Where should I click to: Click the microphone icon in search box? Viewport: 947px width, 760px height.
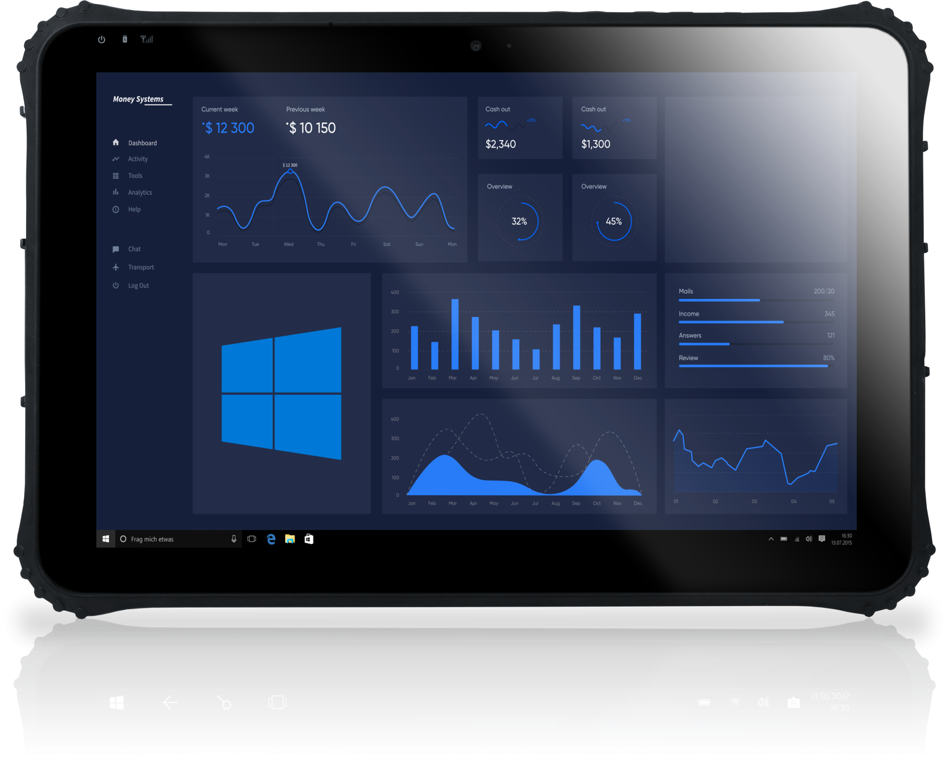tap(234, 539)
